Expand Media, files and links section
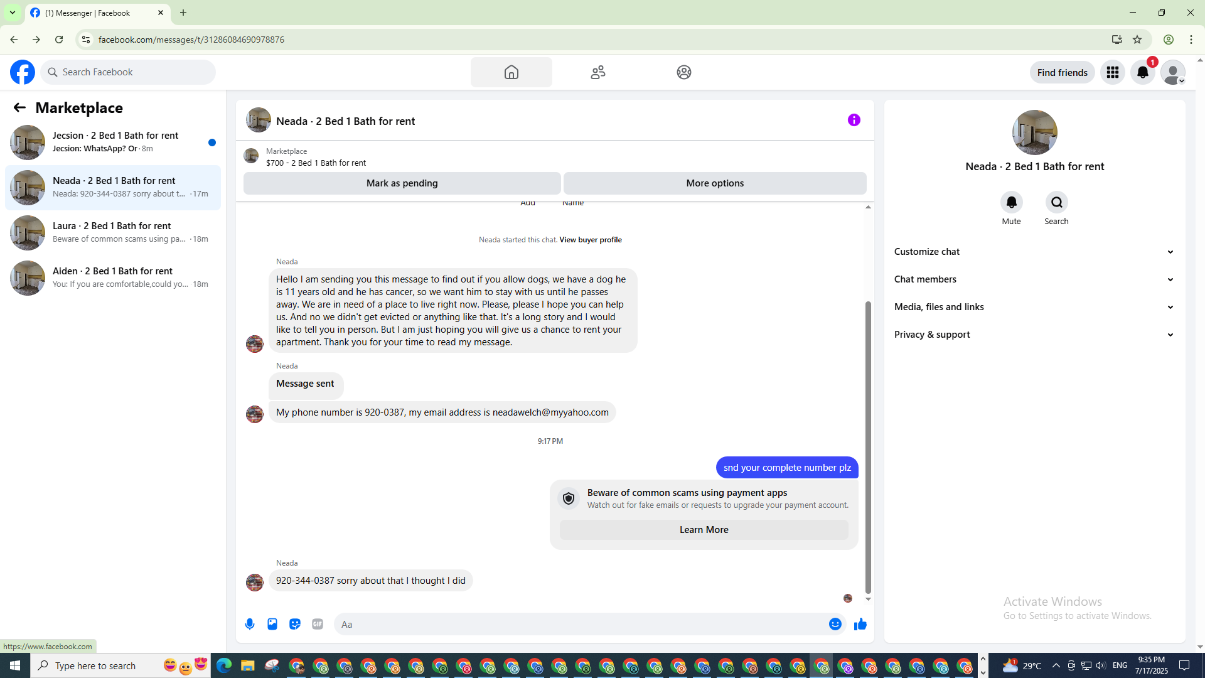Screen dimensions: 1205x678 [x=1034, y=307]
